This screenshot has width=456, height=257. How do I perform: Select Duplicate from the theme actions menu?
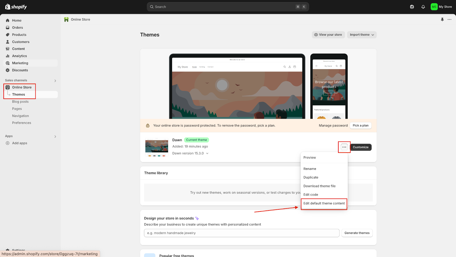pyautogui.click(x=324, y=177)
